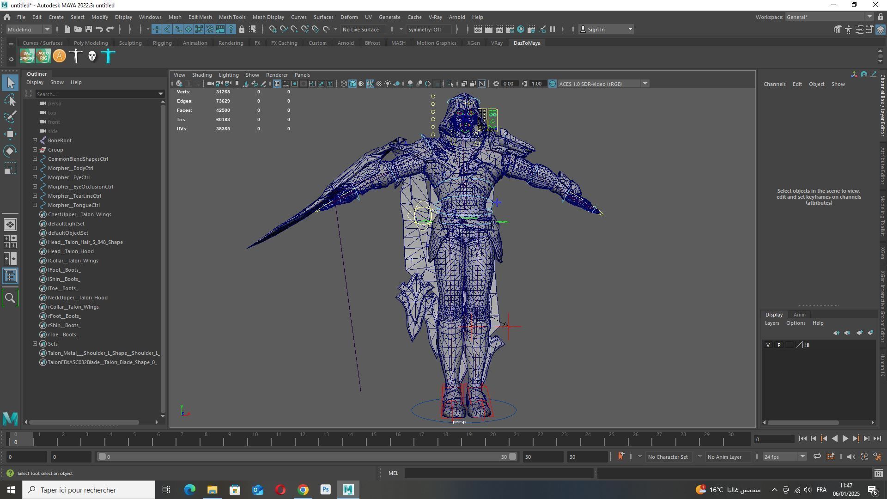Click the single perspective layout icon

tap(10, 225)
